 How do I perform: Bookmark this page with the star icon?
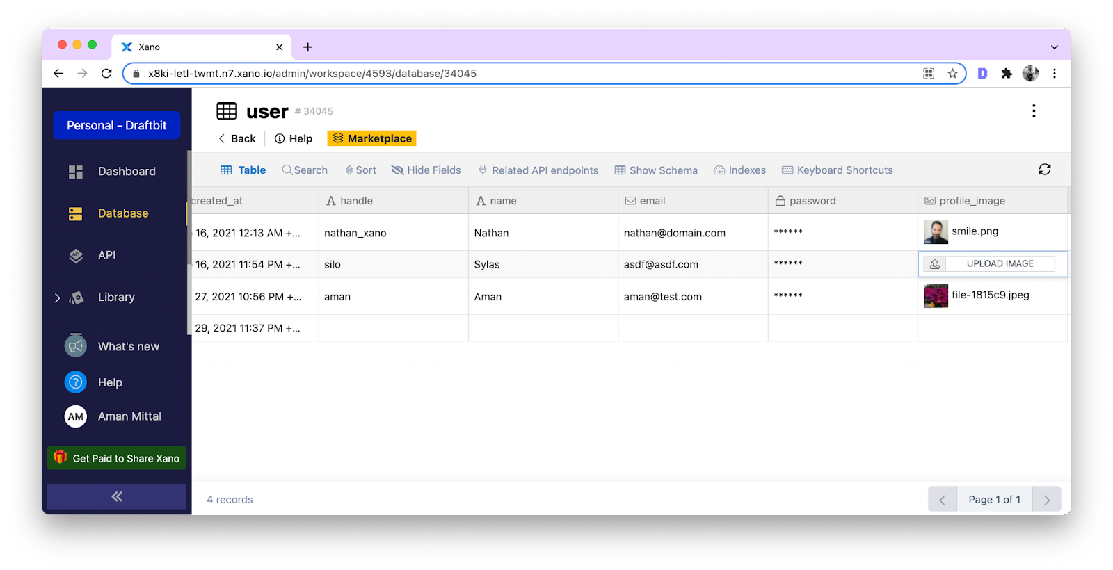[952, 74]
